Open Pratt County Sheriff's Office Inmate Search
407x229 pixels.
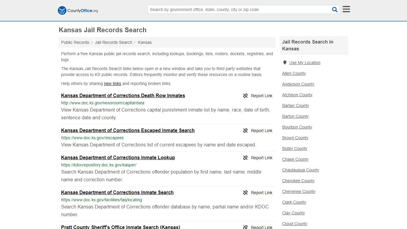(x=121, y=227)
